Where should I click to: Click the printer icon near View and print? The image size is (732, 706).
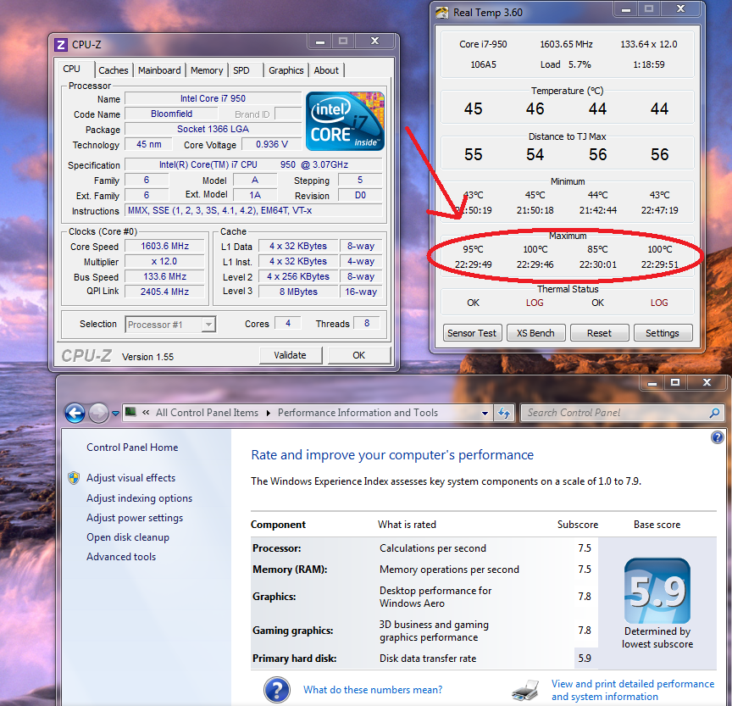click(x=525, y=690)
